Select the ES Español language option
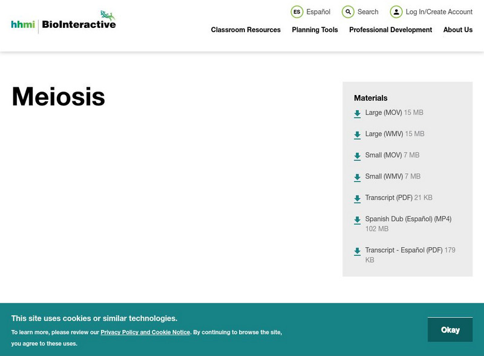This screenshot has height=356, width=484. [312, 11]
